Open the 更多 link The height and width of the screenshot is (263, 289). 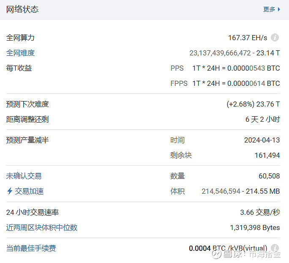269,9
